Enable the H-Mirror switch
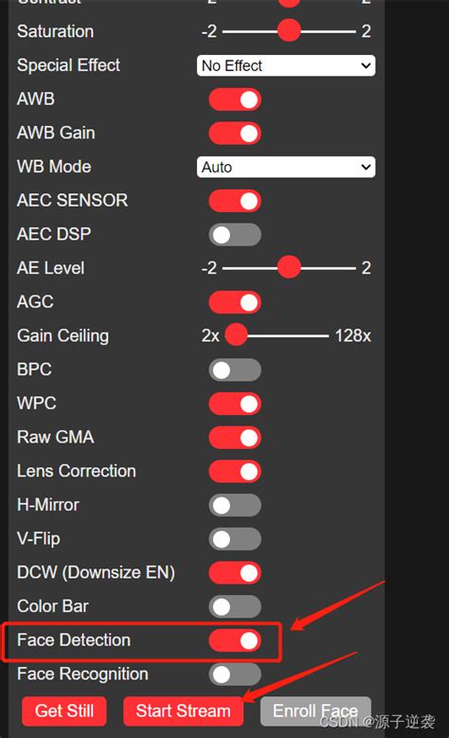Screen dimensions: 449x738 point(235,506)
